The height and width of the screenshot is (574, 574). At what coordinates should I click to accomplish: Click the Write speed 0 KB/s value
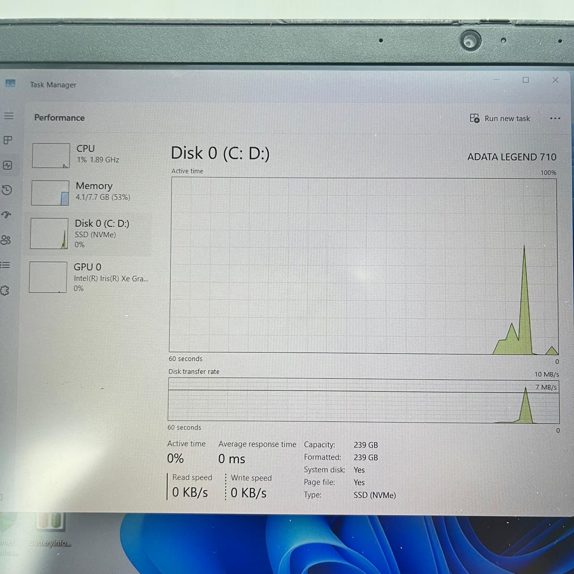click(248, 493)
